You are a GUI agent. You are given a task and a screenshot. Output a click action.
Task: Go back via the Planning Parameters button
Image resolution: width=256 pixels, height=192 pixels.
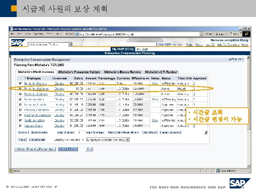tap(35, 149)
